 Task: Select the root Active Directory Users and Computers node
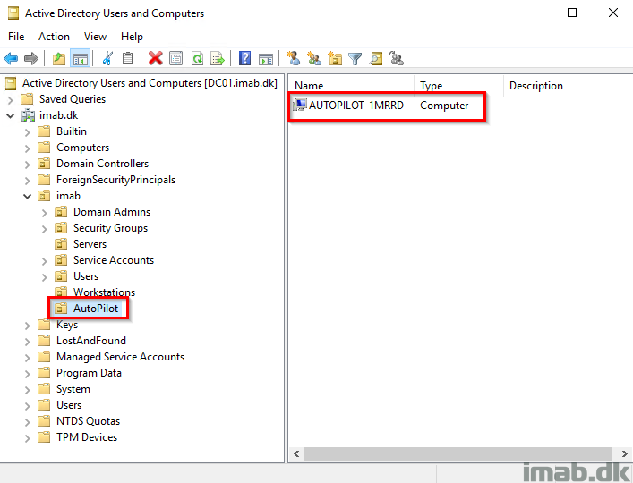click(150, 83)
